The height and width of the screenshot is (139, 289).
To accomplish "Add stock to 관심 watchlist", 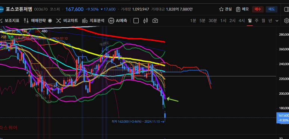I will pyautogui.click(x=225, y=9).
